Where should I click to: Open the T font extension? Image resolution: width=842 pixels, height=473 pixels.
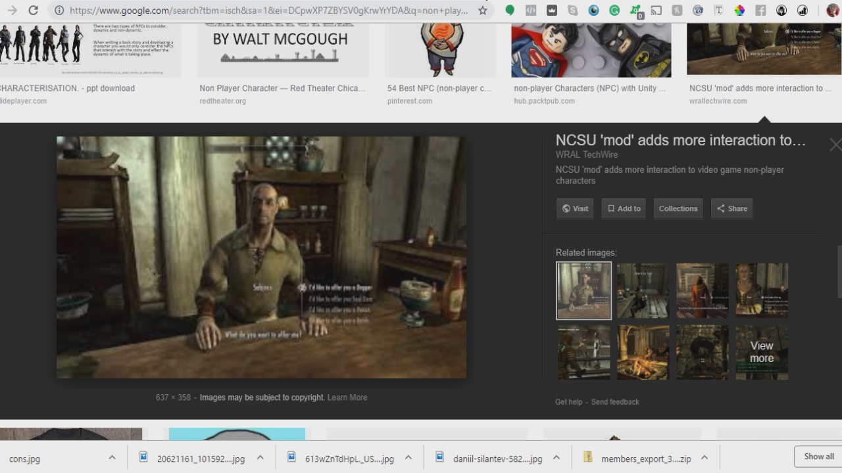coord(719,11)
